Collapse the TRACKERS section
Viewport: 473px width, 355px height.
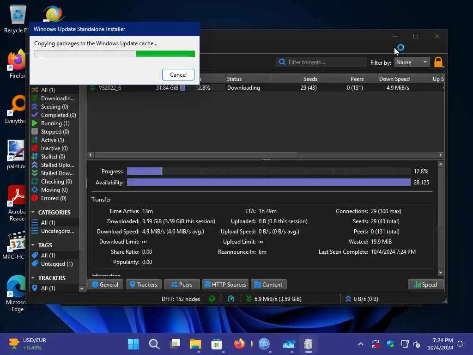point(33,278)
